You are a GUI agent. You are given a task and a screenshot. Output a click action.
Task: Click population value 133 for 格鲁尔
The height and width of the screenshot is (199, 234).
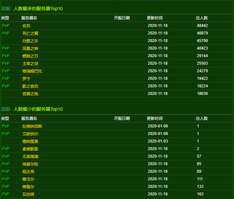pos(200,187)
